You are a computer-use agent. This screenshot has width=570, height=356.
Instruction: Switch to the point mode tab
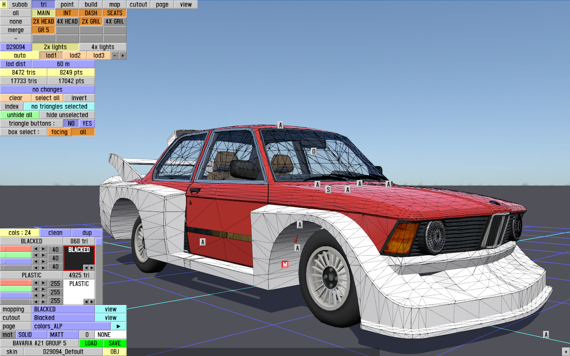click(67, 4)
